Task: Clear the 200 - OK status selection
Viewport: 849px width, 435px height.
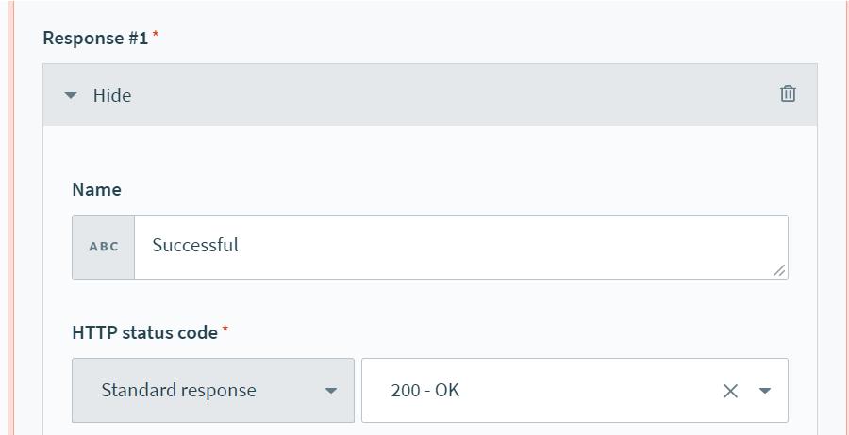Action: pos(730,391)
